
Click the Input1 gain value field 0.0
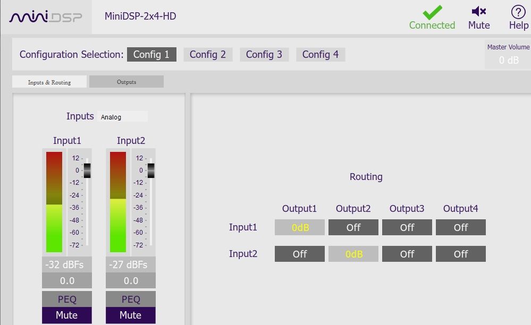67,281
